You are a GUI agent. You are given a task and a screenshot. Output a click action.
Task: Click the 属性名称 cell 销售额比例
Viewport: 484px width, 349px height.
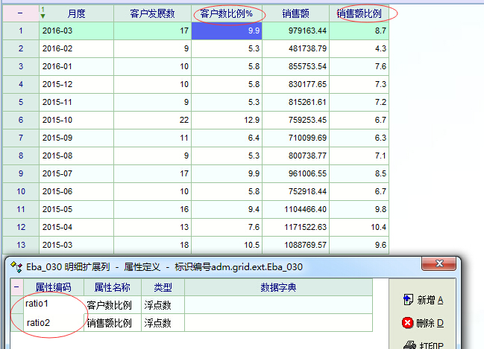click(x=112, y=323)
